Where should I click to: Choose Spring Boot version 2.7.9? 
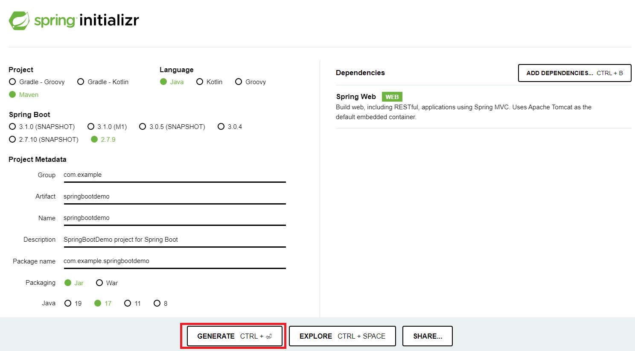point(103,139)
